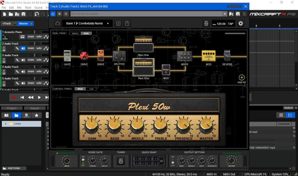Switch library to favorites star icon
Image resolution: width=298 pixels, height=176 pixels.
point(37,115)
